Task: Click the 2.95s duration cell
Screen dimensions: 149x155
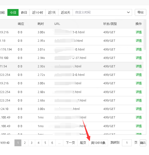Action: tap(41, 41)
